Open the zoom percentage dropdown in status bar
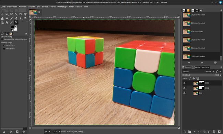This screenshot has width=223, height=134. coord(57,132)
